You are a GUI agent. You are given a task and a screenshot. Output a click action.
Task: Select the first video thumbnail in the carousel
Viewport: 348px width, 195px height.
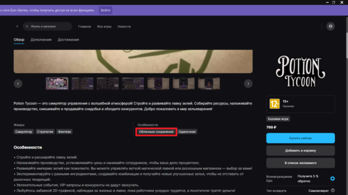tap(57, 84)
